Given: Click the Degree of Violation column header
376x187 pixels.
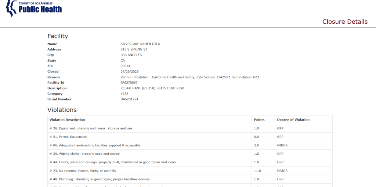Looking at the screenshot, I should click(x=293, y=120).
